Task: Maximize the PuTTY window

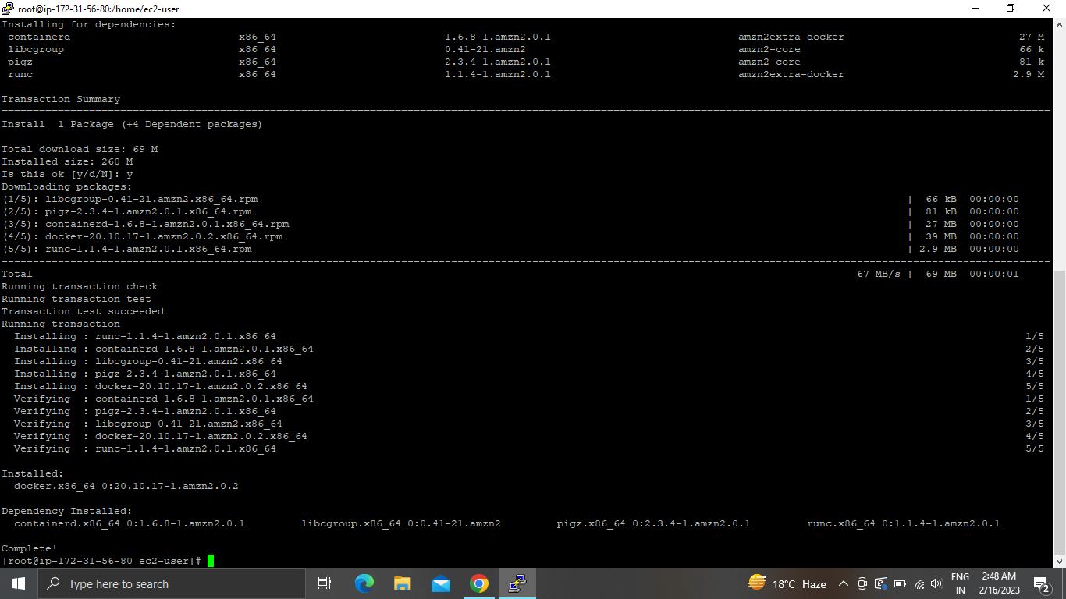Action: tap(1011, 8)
